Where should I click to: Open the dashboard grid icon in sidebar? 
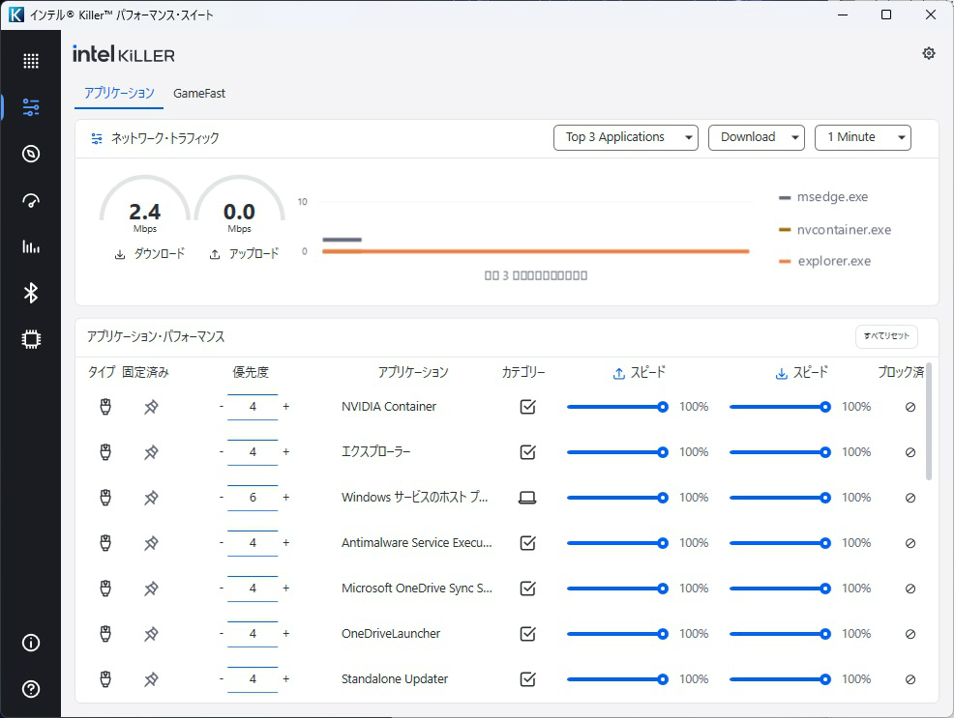click(x=30, y=61)
